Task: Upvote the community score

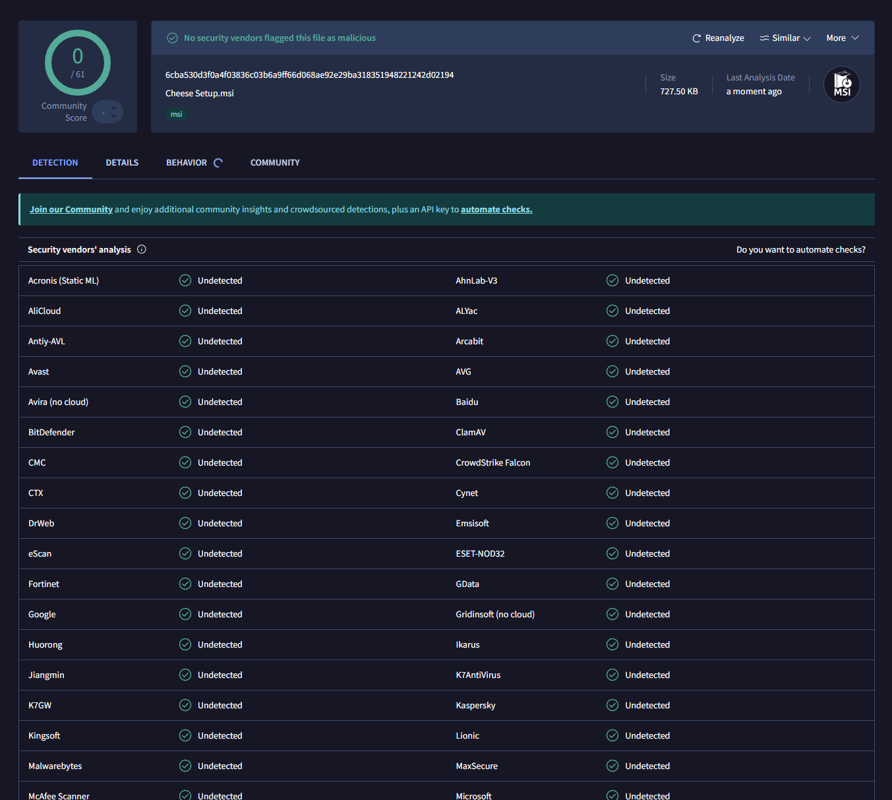Action: click(x=114, y=108)
